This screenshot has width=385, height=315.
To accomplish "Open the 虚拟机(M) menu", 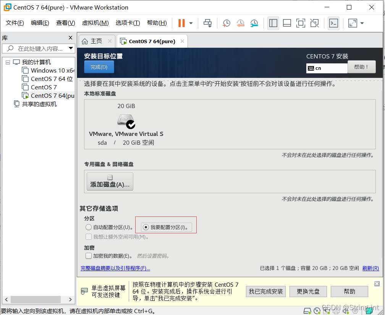I will point(95,23).
